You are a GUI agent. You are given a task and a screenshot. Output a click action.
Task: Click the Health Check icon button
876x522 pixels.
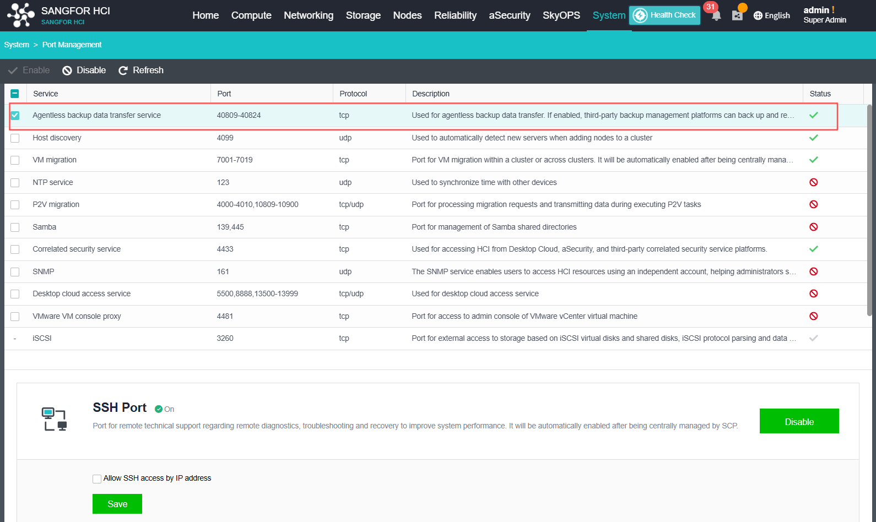640,15
